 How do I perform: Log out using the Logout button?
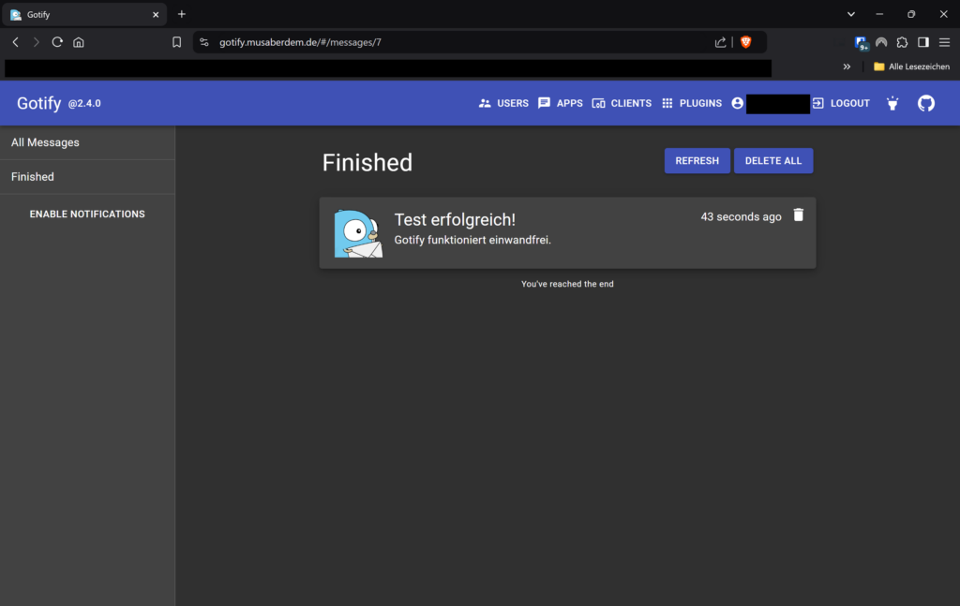click(x=841, y=103)
